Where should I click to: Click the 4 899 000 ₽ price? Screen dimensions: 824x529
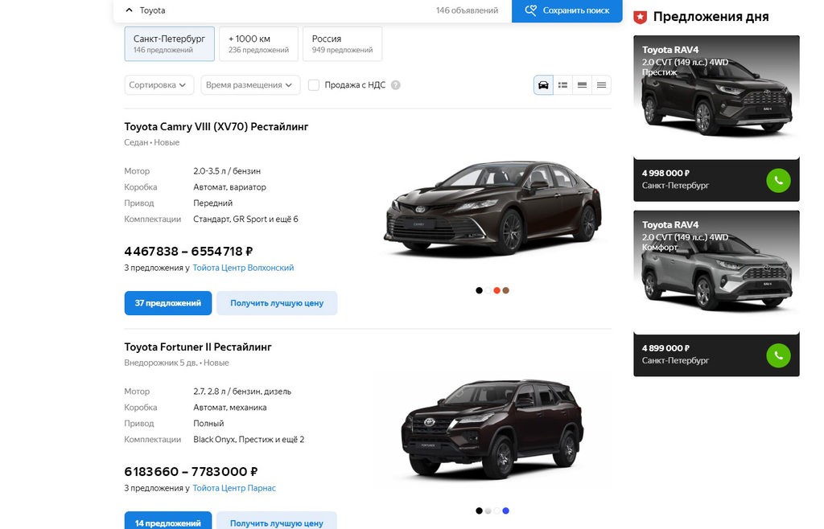pos(665,348)
